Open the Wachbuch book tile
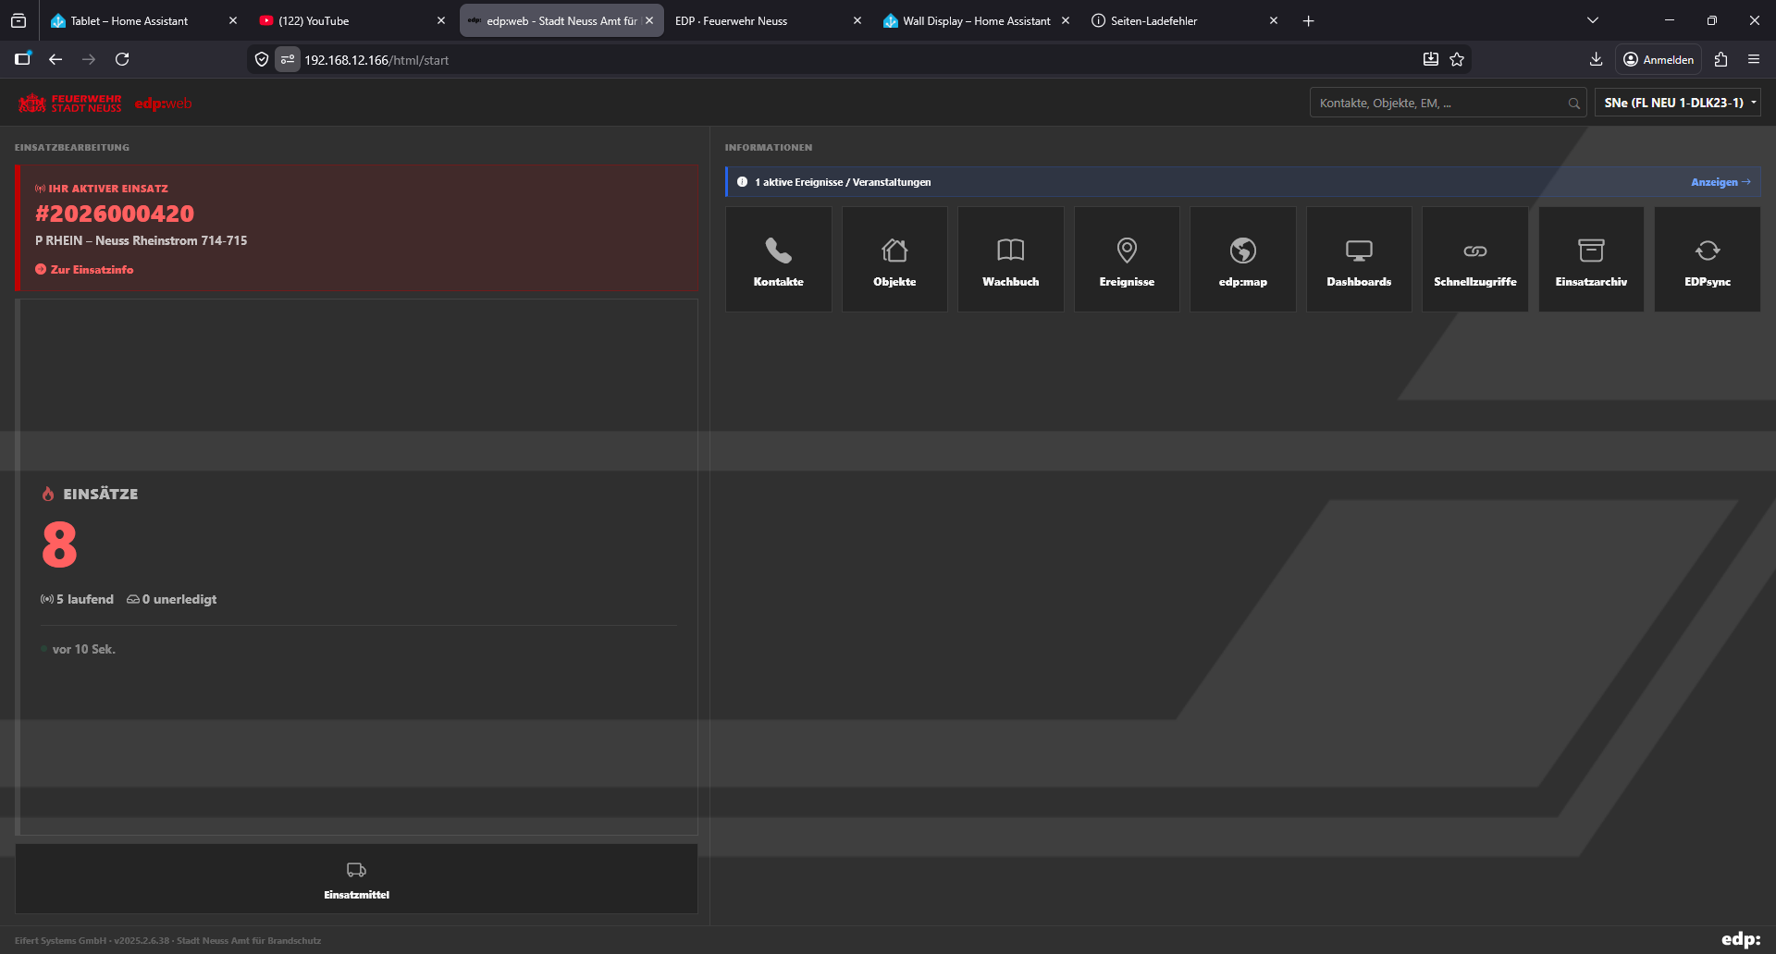The width and height of the screenshot is (1776, 954). 1010,260
